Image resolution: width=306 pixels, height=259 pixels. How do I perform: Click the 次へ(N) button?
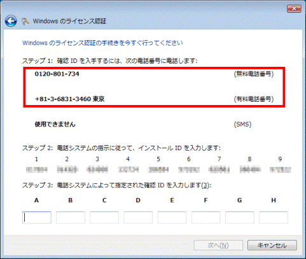click(218, 246)
